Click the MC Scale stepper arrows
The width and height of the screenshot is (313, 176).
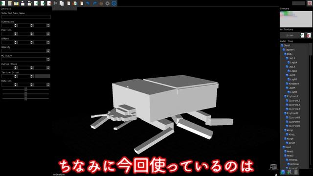pos(48,59)
